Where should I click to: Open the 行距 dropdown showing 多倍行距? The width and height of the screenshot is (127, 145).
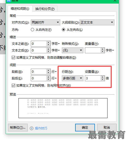(x=73, y=78)
